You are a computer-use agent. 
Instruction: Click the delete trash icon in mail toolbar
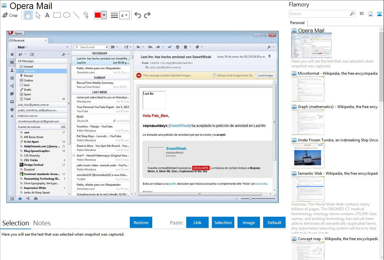point(185,47)
